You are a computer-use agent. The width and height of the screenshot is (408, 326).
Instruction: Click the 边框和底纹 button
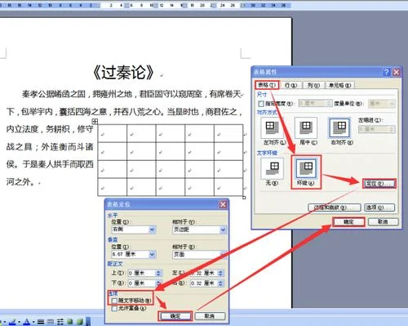(x=335, y=208)
